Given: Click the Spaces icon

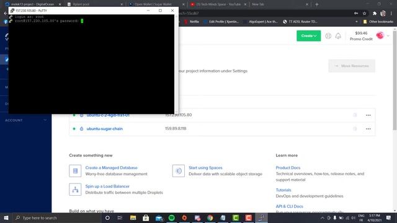Looking at the screenshot, I should pos(179,171).
